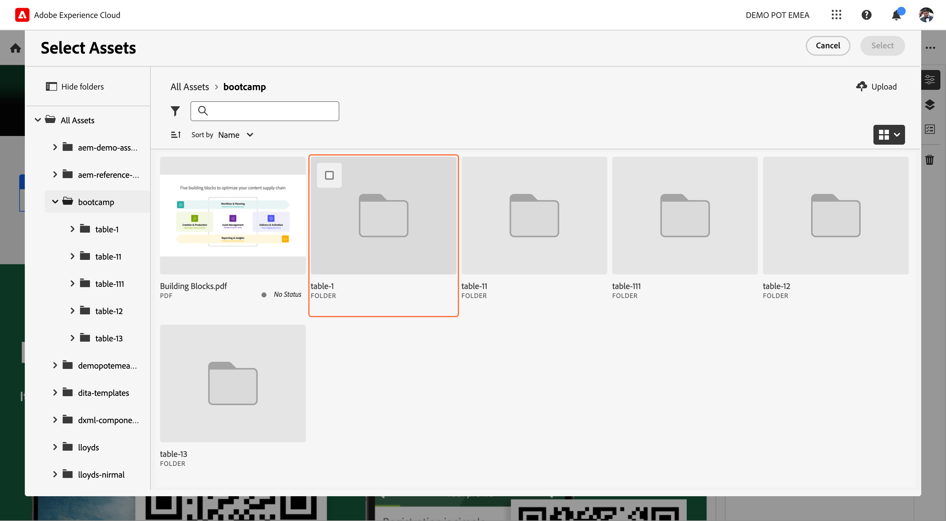Open the checklist panel icon
946x521 pixels.
(x=930, y=129)
